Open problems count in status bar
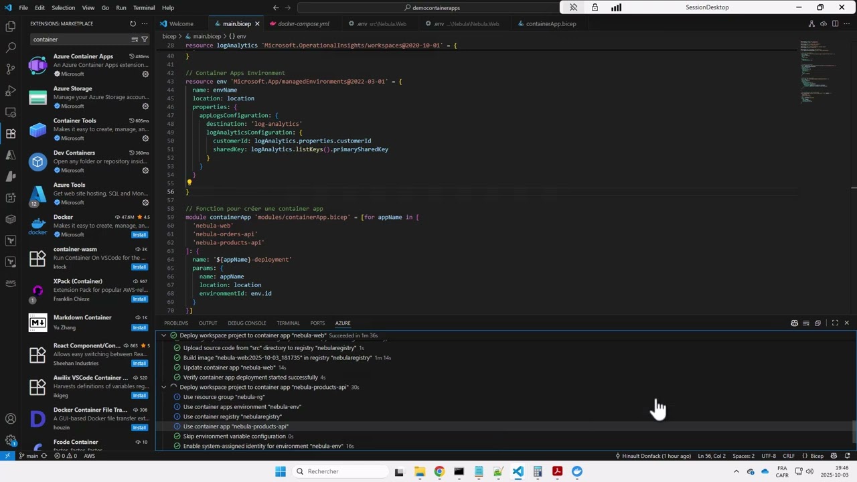857x482 pixels. pyautogui.click(x=65, y=456)
